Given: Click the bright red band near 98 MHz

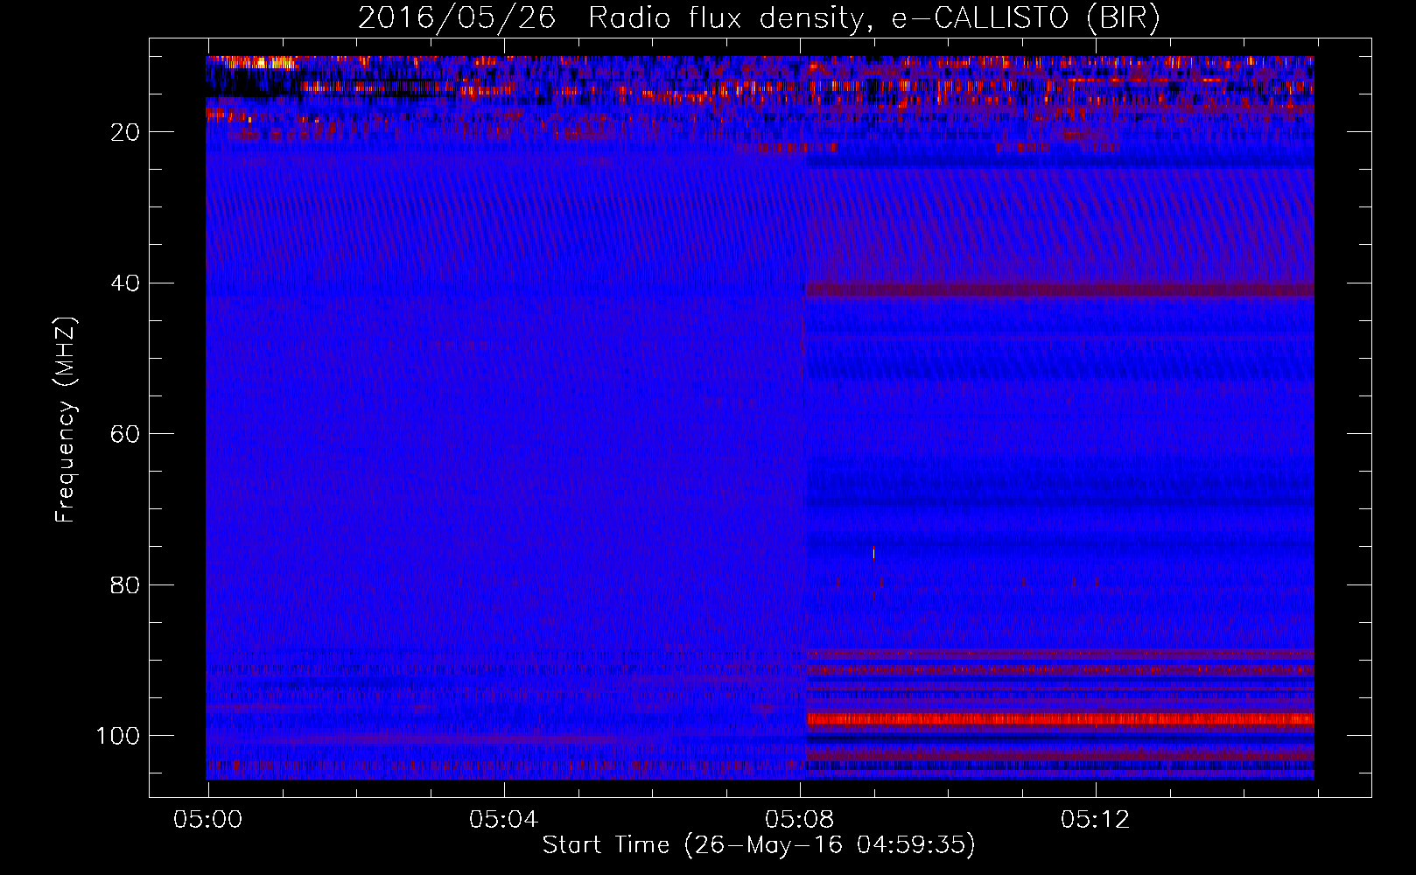Looking at the screenshot, I should point(1060,720).
